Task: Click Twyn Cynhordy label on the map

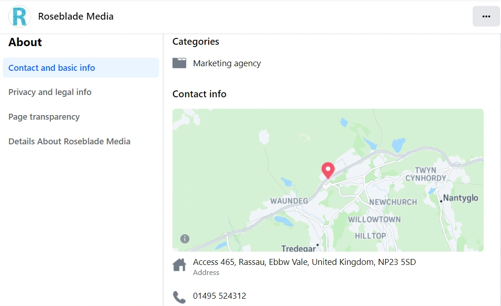Action: [426, 174]
